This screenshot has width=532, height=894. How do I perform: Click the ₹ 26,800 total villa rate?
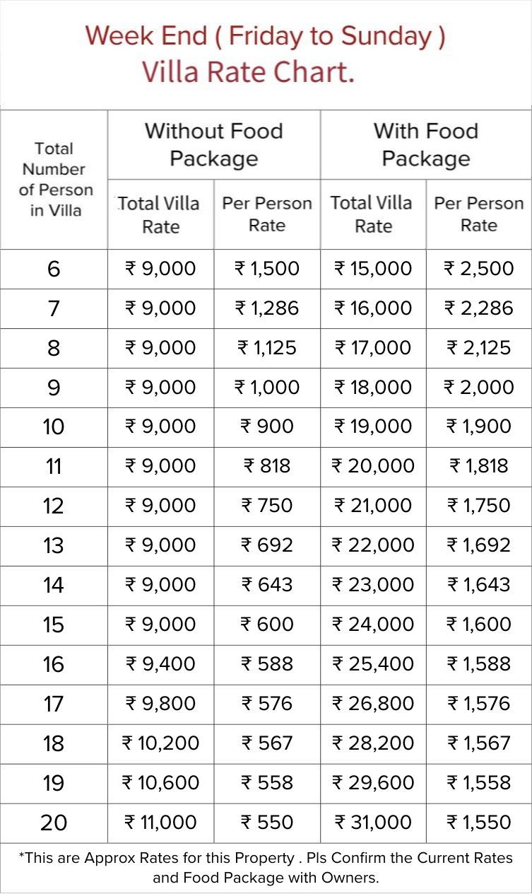point(373,704)
